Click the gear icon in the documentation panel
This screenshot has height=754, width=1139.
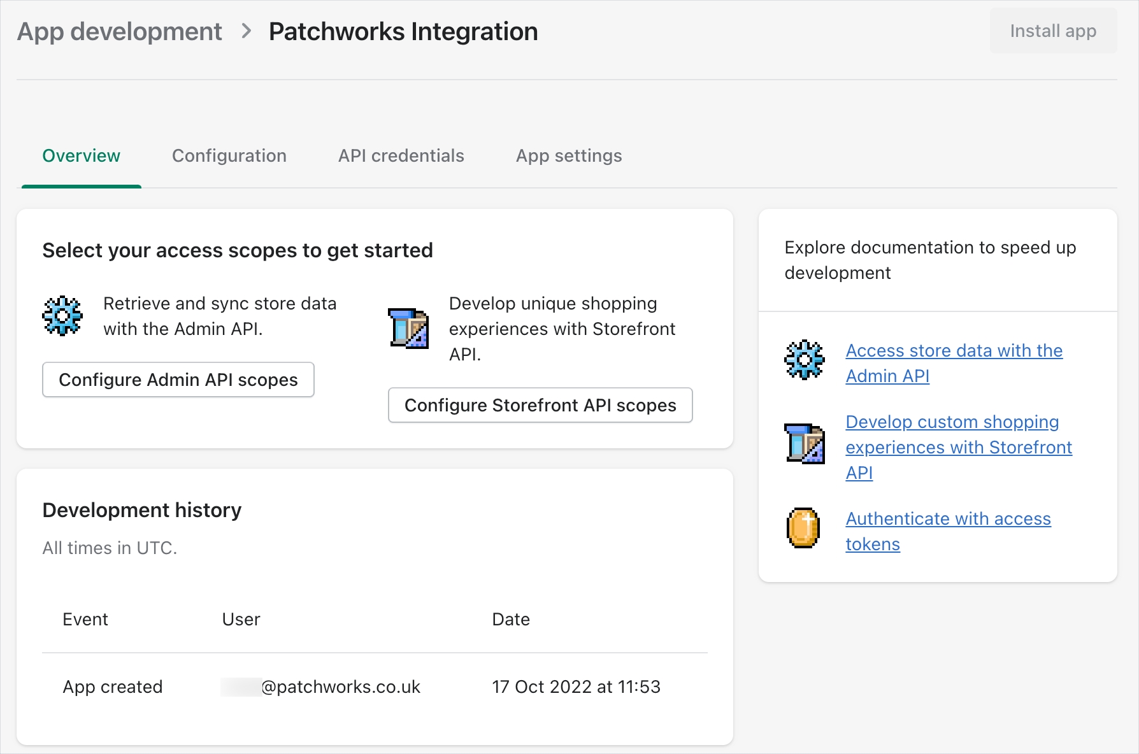click(x=804, y=360)
